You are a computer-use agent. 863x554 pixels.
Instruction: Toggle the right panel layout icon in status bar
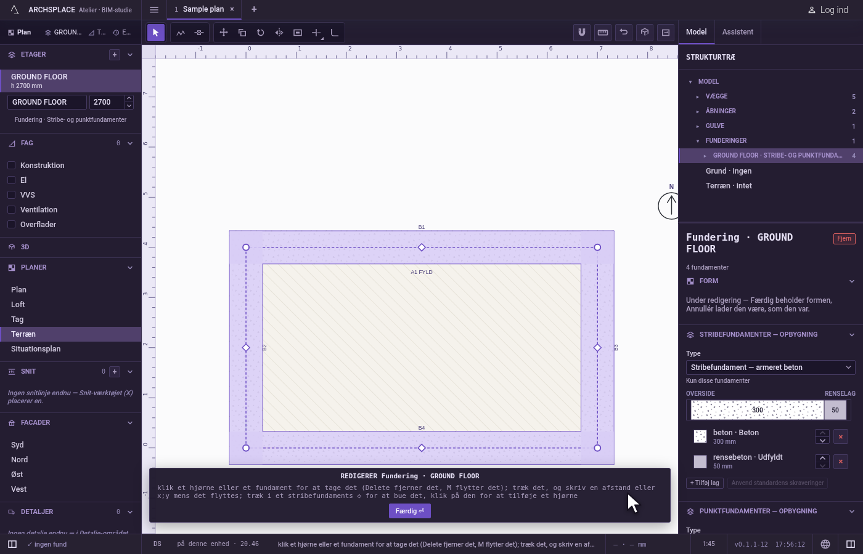coord(851,544)
